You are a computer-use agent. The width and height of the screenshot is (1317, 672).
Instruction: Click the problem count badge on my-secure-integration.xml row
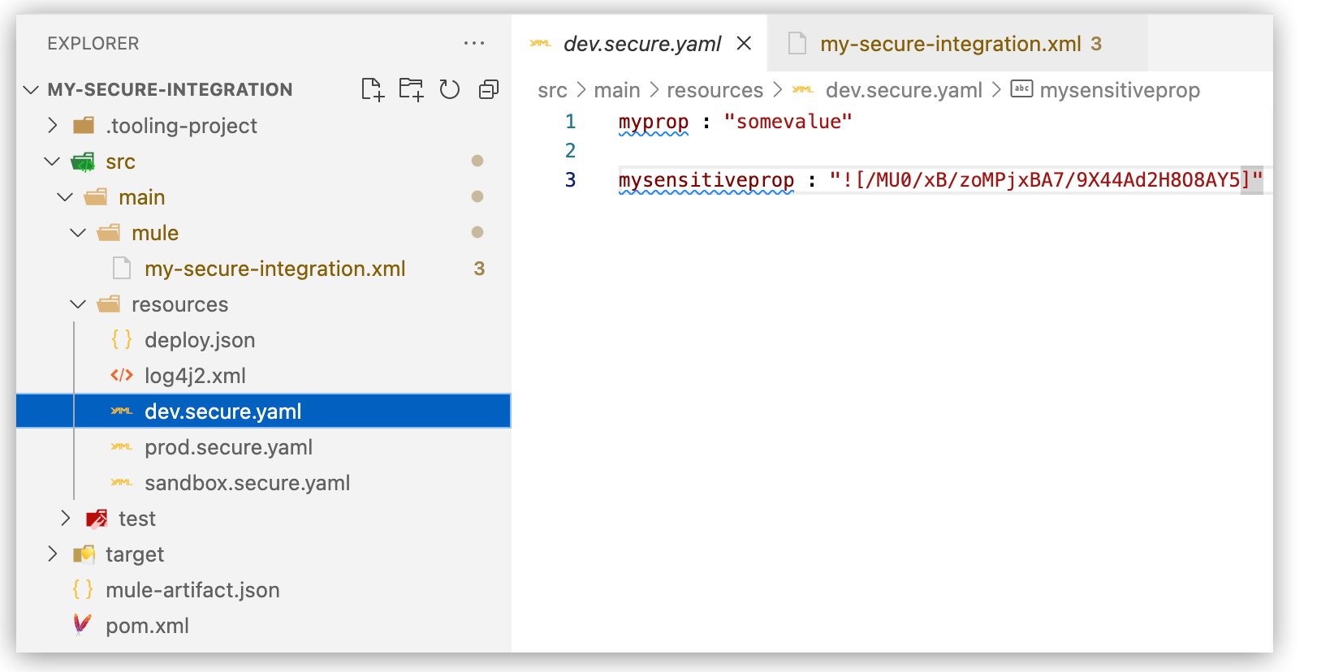[x=479, y=268]
